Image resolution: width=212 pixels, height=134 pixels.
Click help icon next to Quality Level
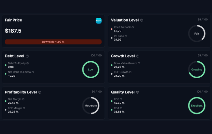138,92
